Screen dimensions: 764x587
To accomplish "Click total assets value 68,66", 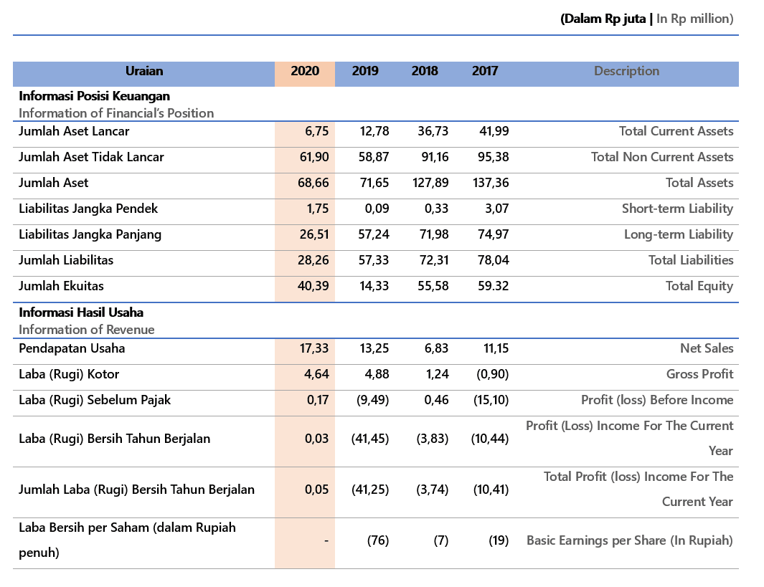I will 313,183.
